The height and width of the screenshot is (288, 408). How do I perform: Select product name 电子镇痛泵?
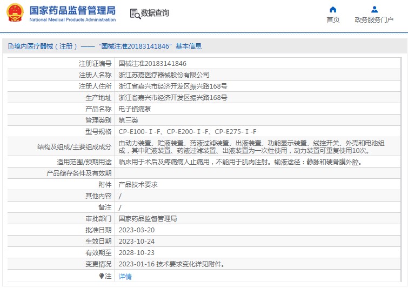coord(135,109)
